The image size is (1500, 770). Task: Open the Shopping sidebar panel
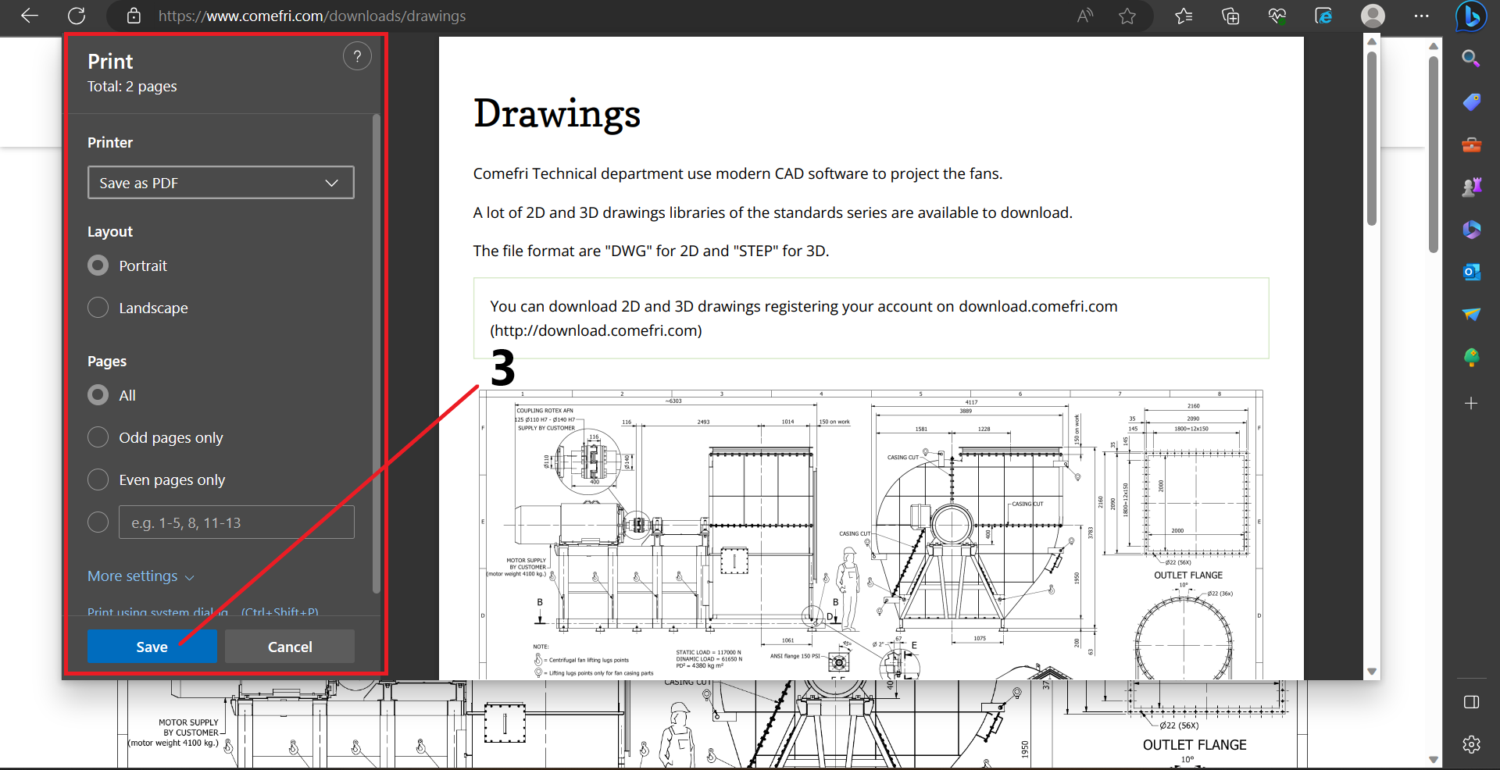click(1471, 102)
